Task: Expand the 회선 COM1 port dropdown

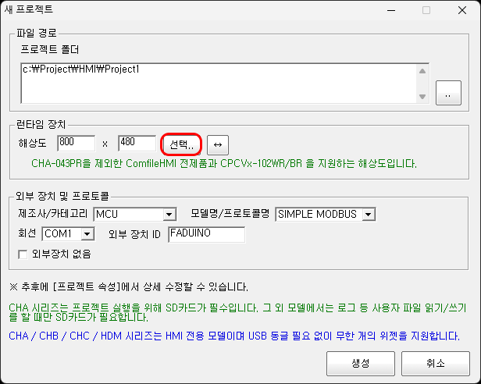Action: [86, 233]
